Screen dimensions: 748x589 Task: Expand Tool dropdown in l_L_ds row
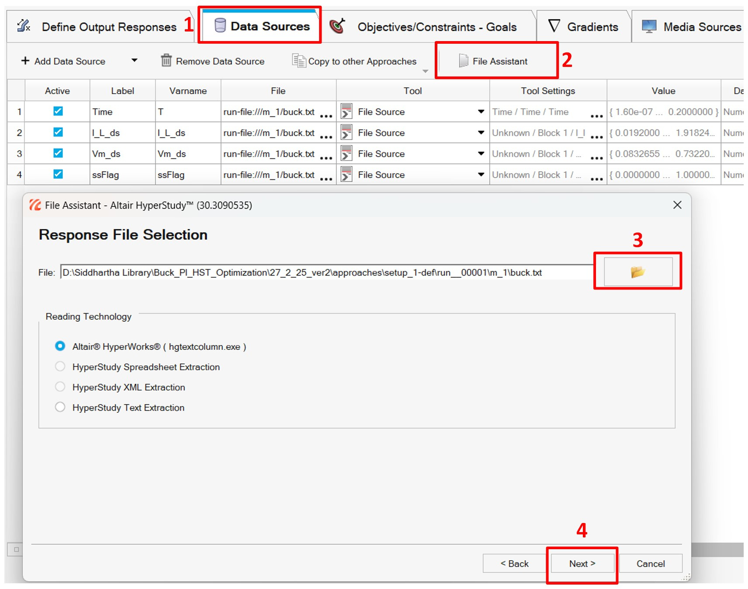click(x=481, y=132)
